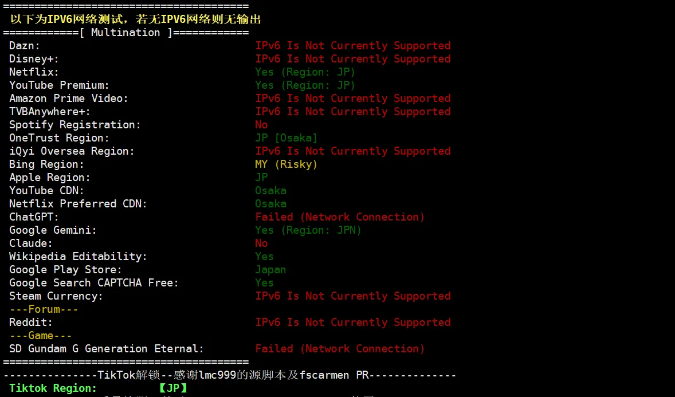Select Dazn's "IPv6 Is Not Currently Supported" result

coord(353,46)
